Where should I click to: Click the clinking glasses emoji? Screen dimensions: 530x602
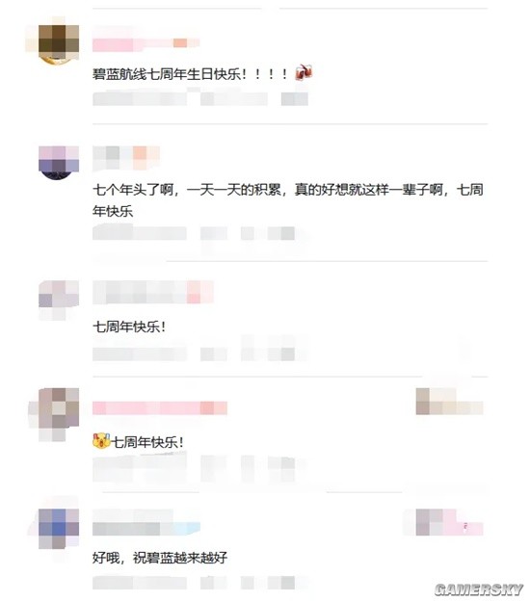304,72
